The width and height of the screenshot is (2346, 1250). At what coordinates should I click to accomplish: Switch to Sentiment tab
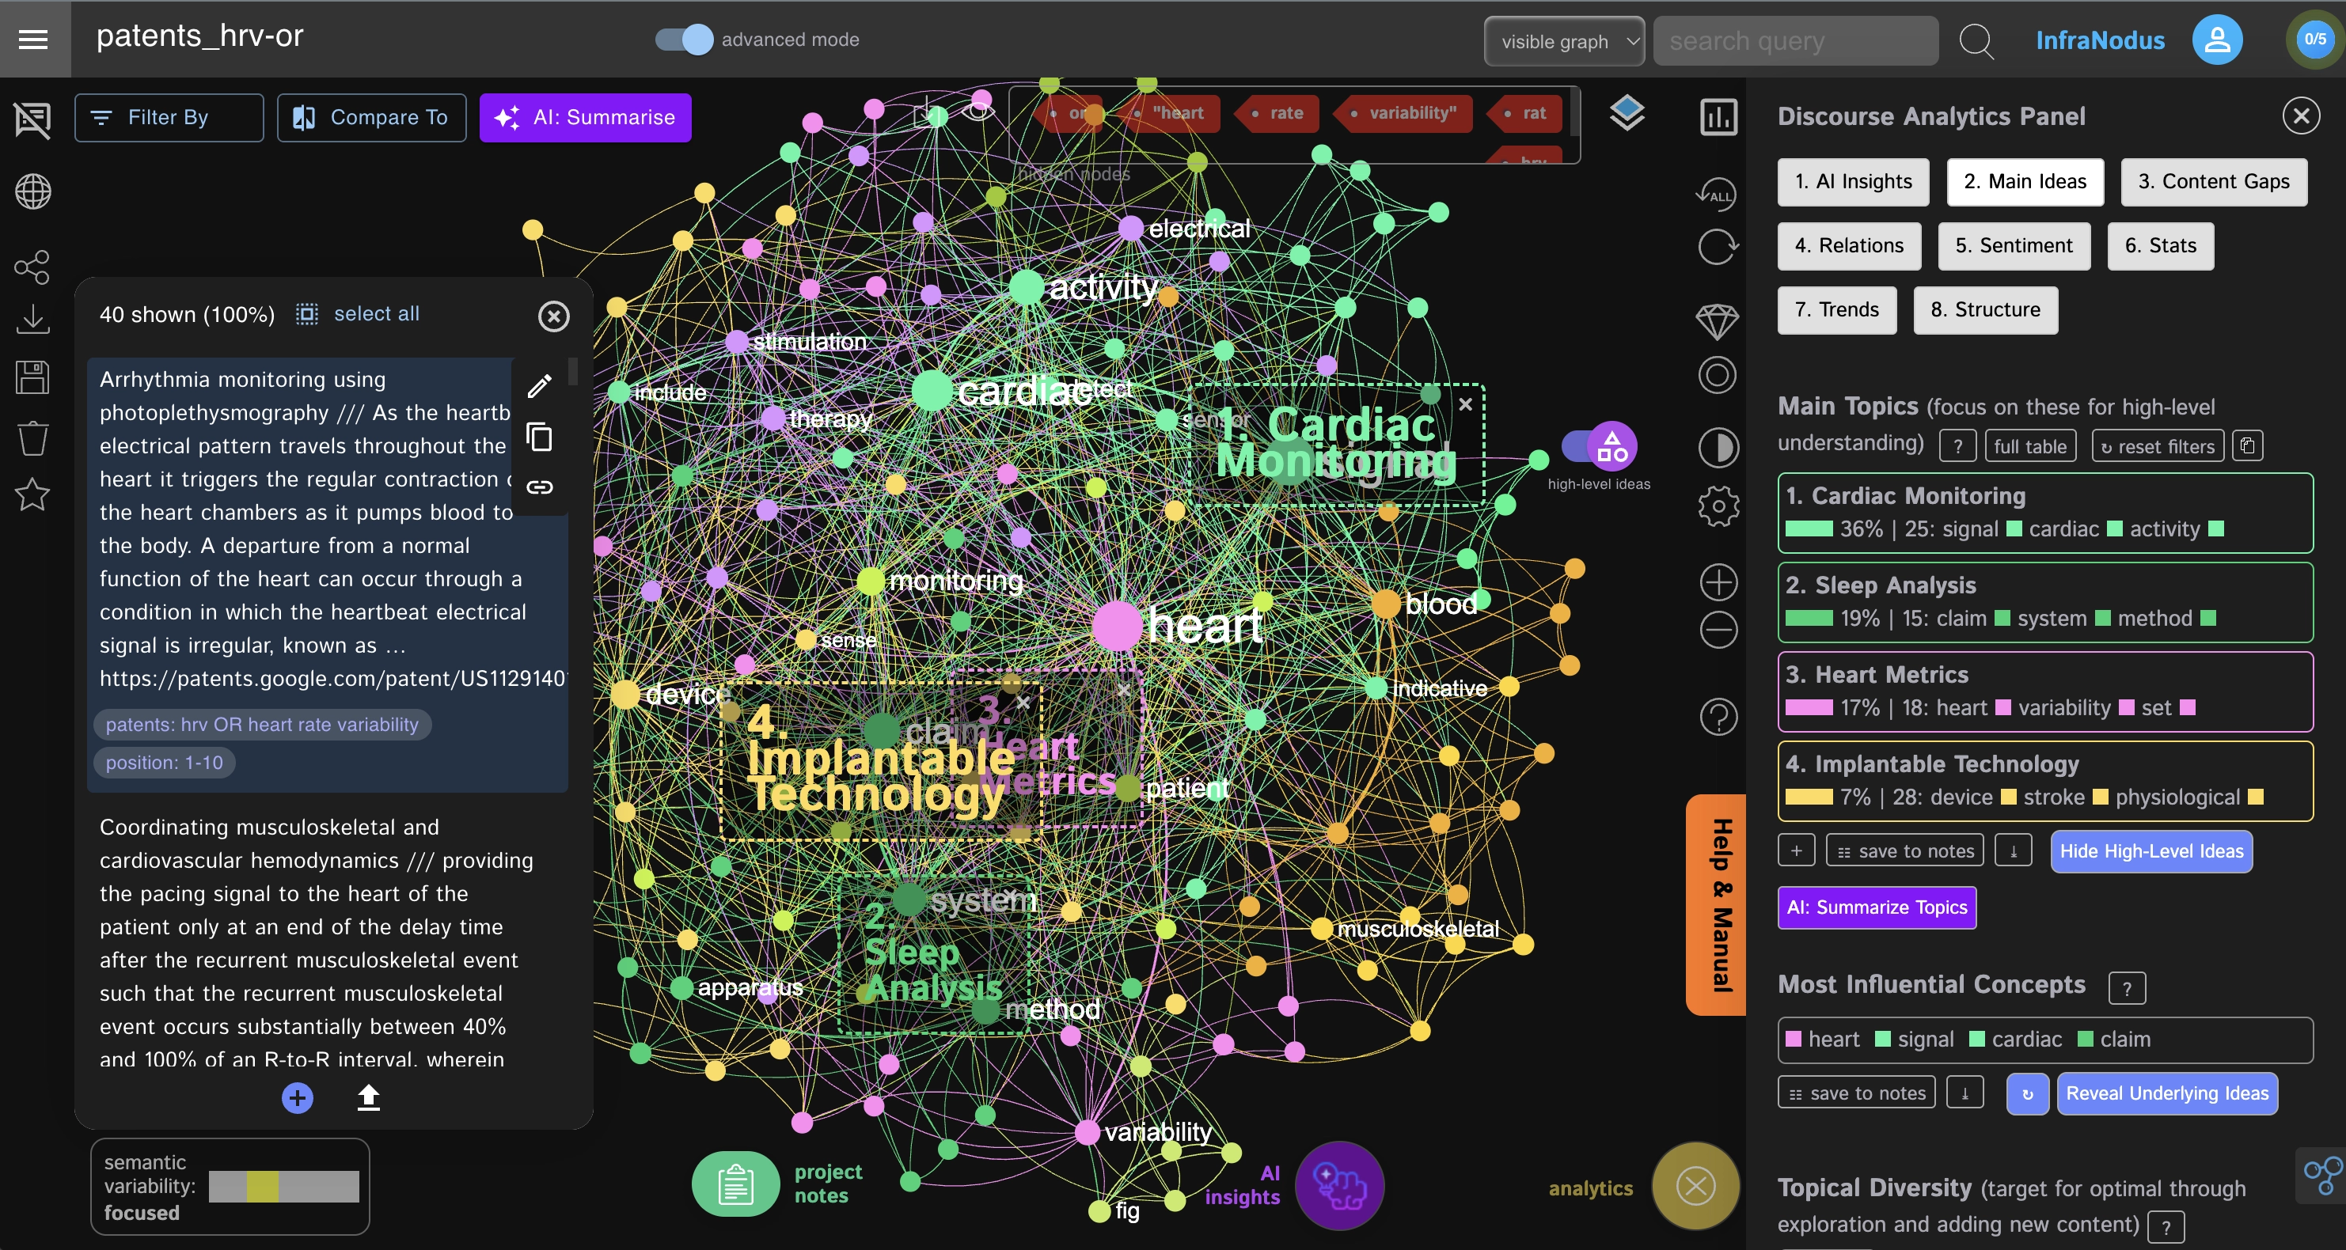[2014, 246]
